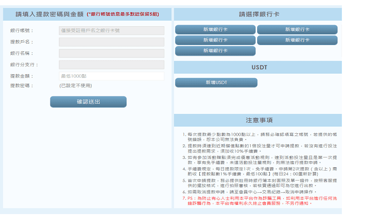Select the 銀行名稱 input field
Screen dimensions: 388x218
[x=112, y=53]
